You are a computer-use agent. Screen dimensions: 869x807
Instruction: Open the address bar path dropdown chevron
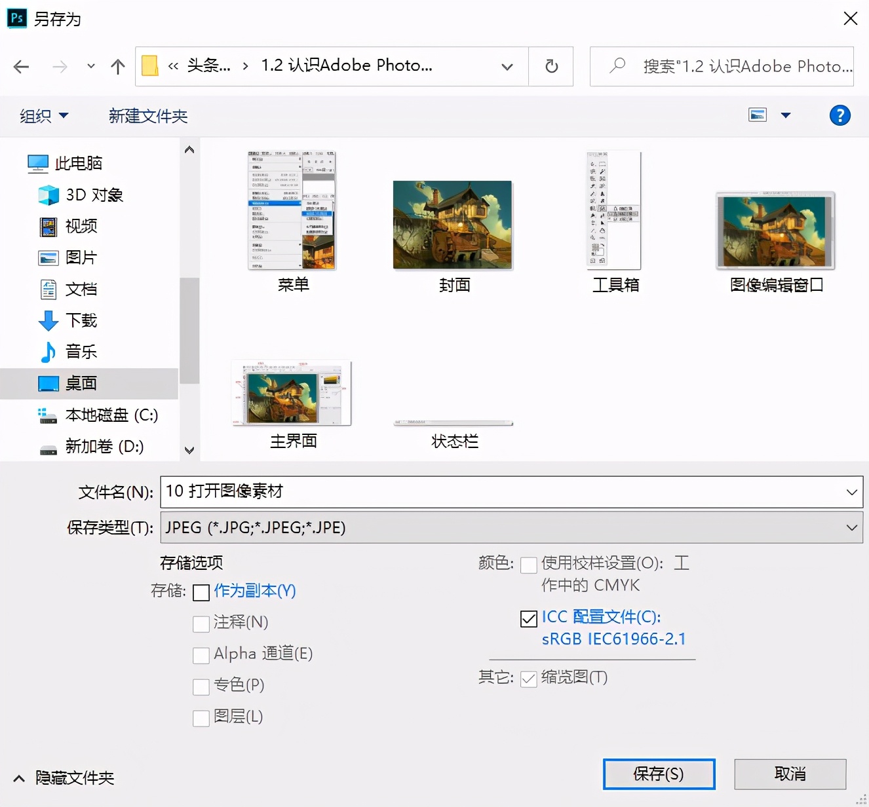pos(507,66)
